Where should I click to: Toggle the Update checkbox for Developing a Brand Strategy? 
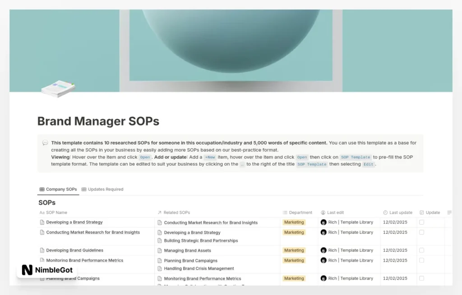click(x=421, y=222)
